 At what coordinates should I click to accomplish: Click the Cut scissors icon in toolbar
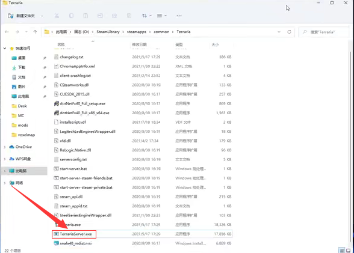coord(57,16)
